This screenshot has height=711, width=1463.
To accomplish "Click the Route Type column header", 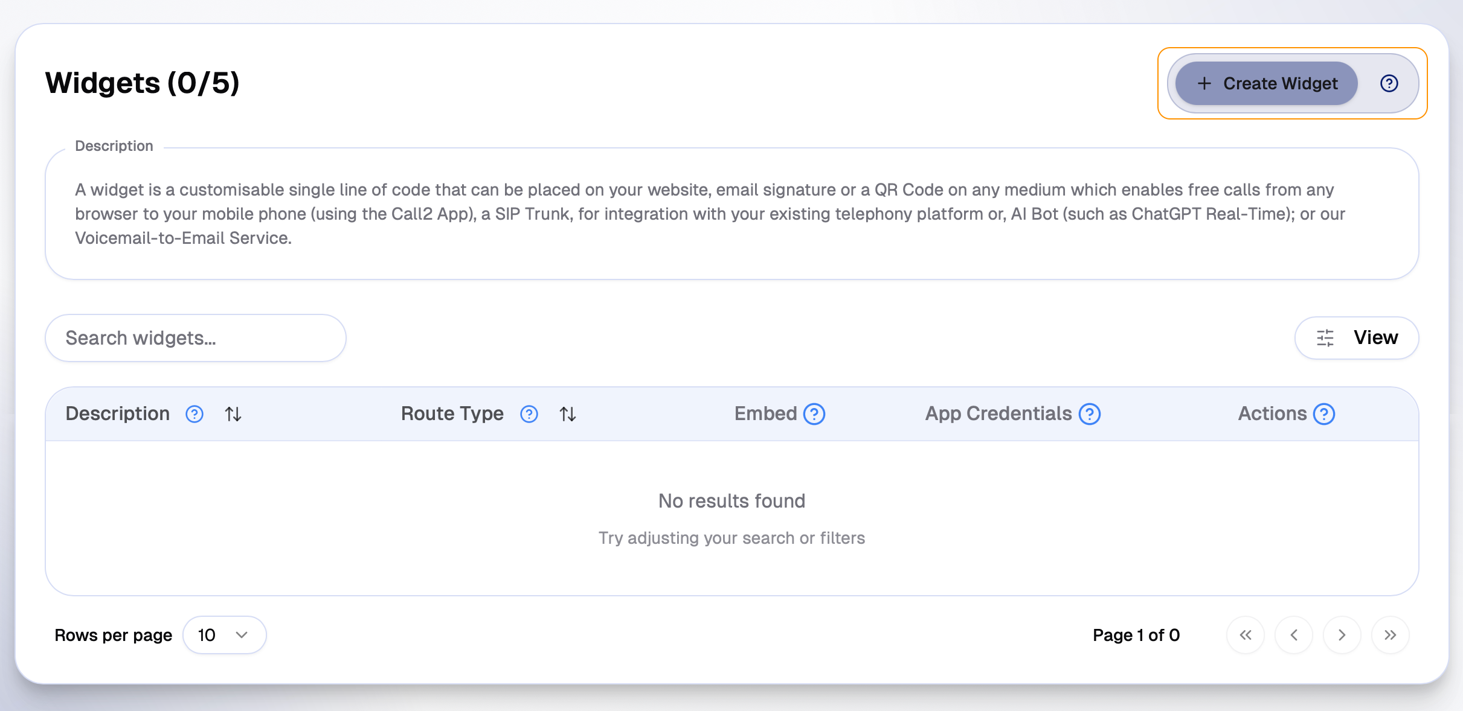I will tap(452, 414).
